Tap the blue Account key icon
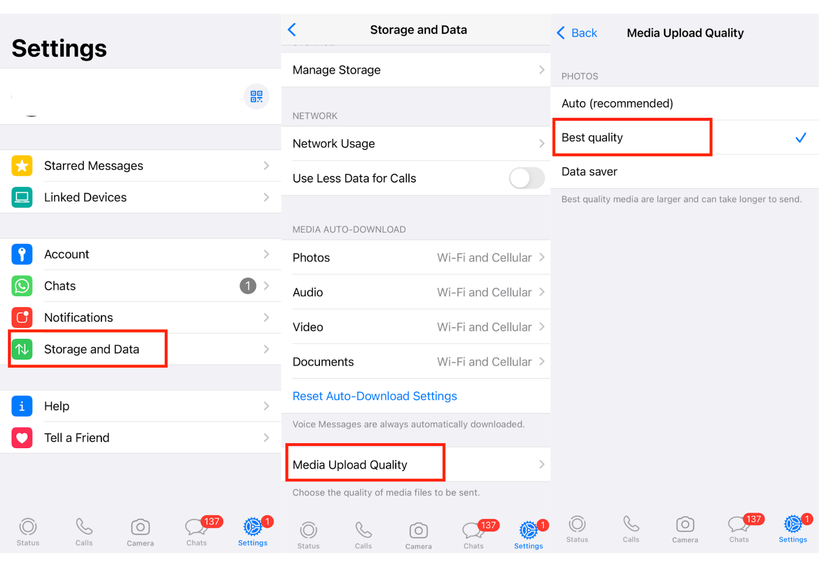Image resolution: width=819 pixels, height=563 pixels. pyautogui.click(x=22, y=254)
